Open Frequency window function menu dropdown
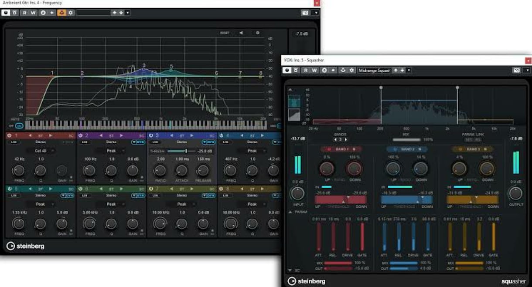 pos(315,13)
